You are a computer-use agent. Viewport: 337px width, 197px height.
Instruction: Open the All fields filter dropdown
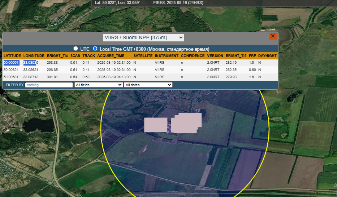pos(99,85)
